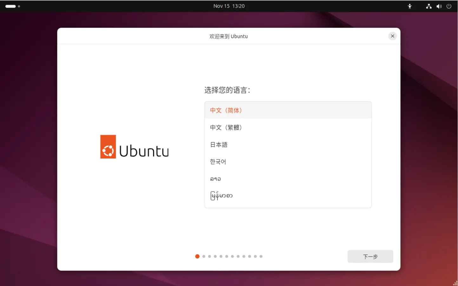Click the first orange progress dot
Screen dimensions: 458x286
coord(197,257)
